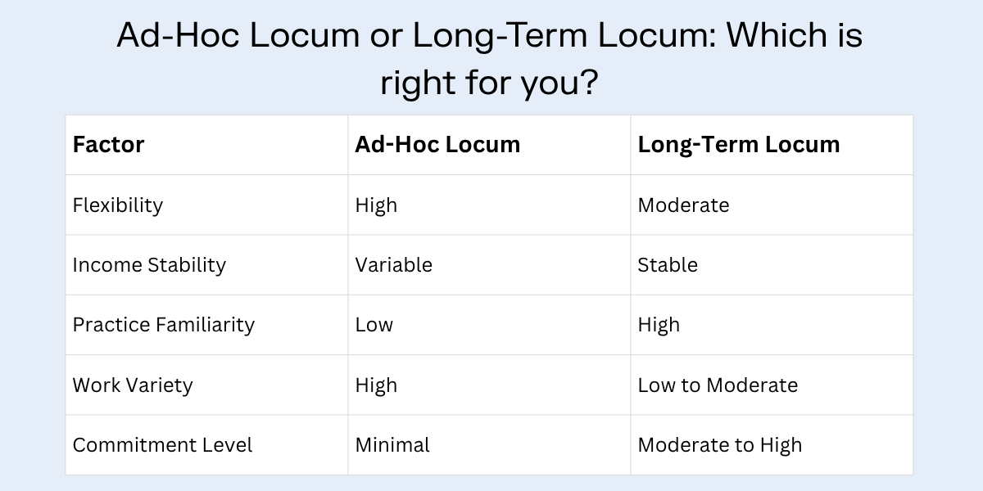Select the 'Stable' income cell
983x491 pixels.
point(668,265)
